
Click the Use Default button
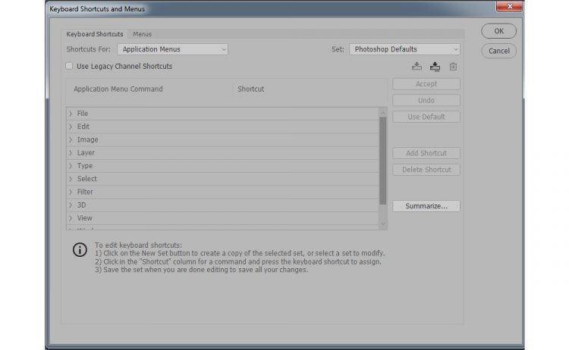[x=426, y=117]
